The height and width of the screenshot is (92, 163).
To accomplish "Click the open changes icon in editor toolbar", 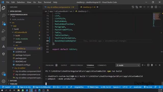I will pyautogui.click(x=137, y=7).
